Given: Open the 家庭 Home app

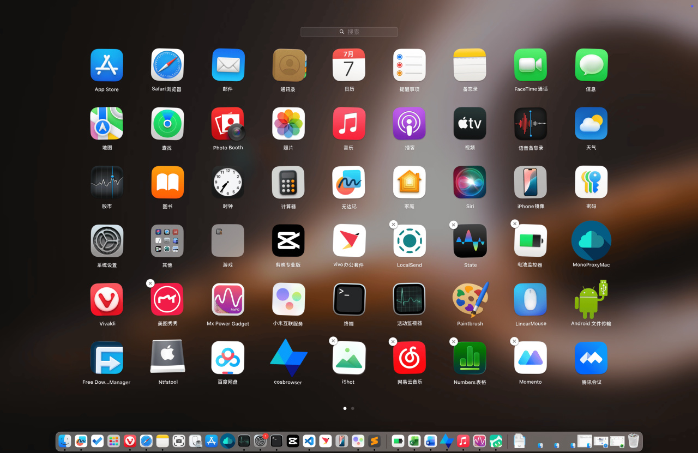Looking at the screenshot, I should (410, 182).
